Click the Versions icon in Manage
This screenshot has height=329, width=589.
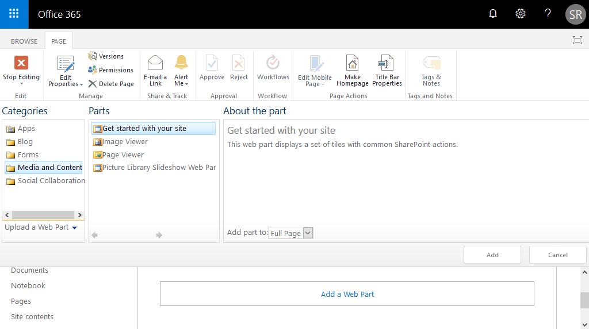[93, 56]
